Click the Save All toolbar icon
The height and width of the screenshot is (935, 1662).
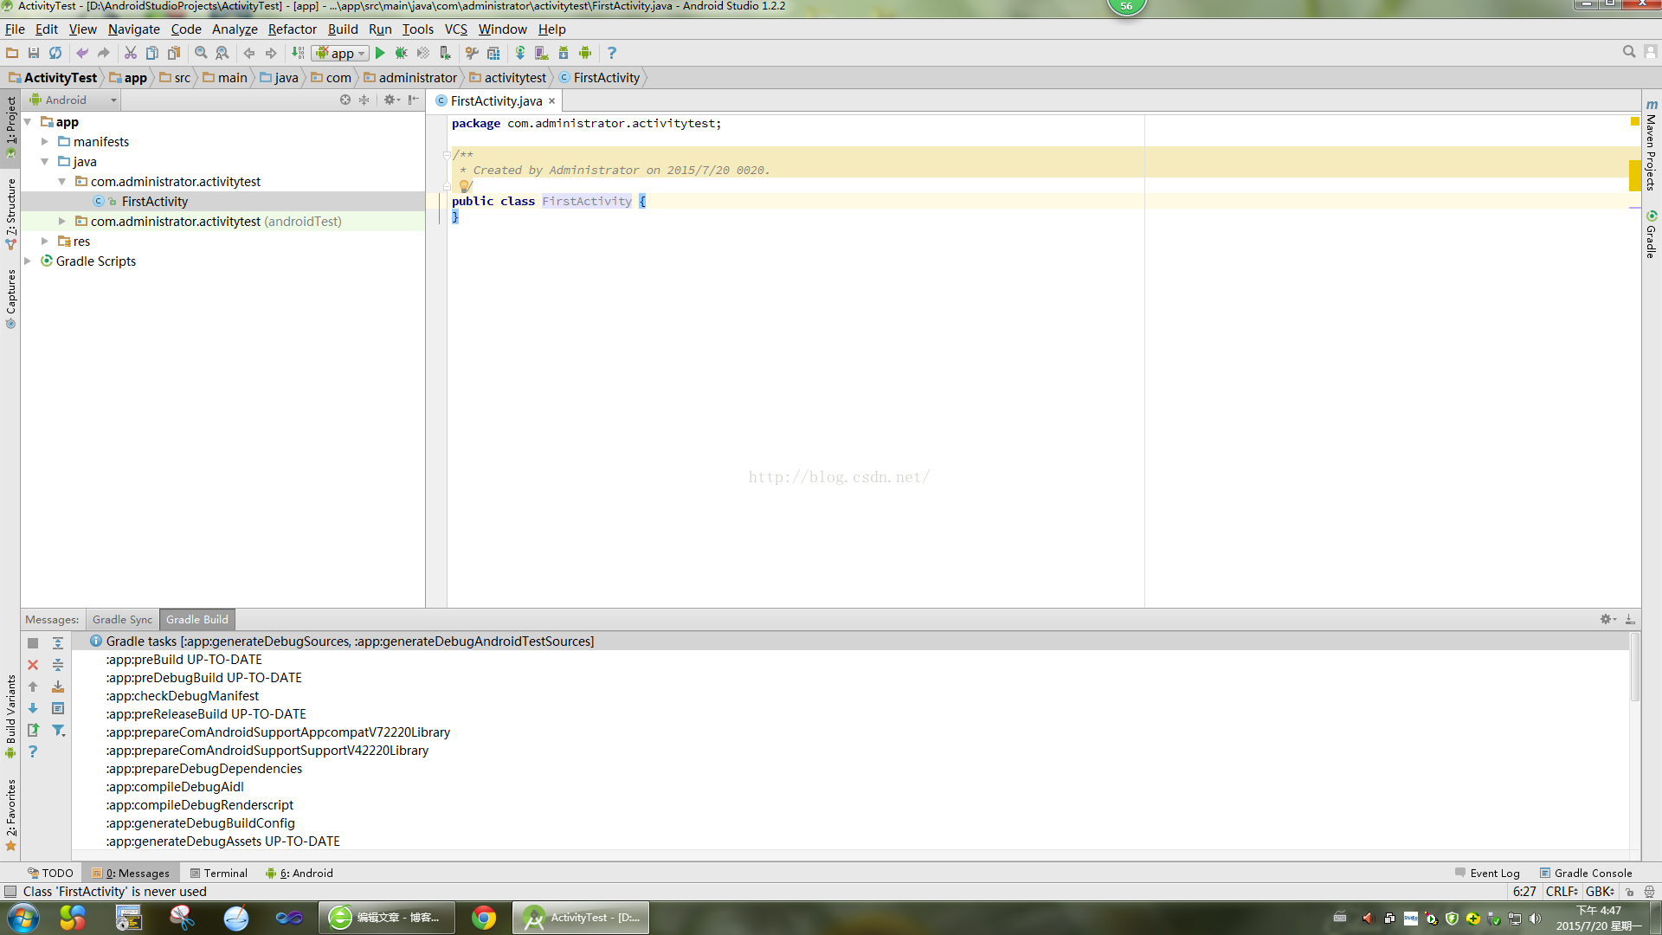coord(34,53)
